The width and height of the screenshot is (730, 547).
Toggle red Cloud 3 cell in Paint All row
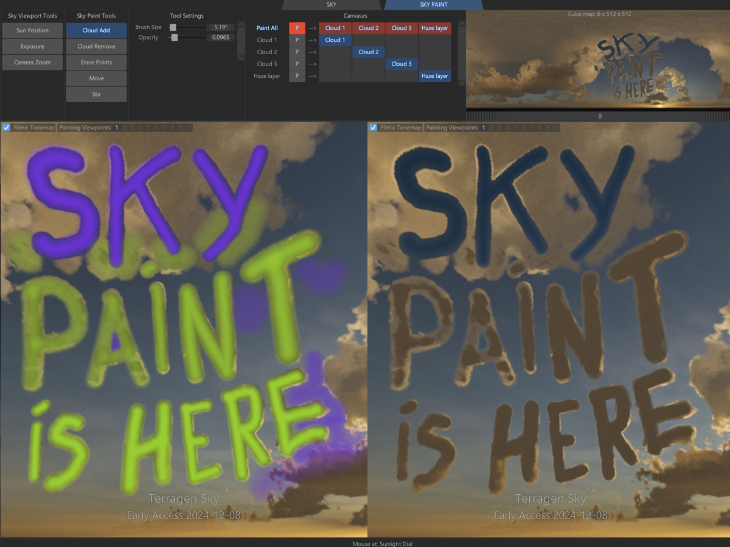(401, 28)
